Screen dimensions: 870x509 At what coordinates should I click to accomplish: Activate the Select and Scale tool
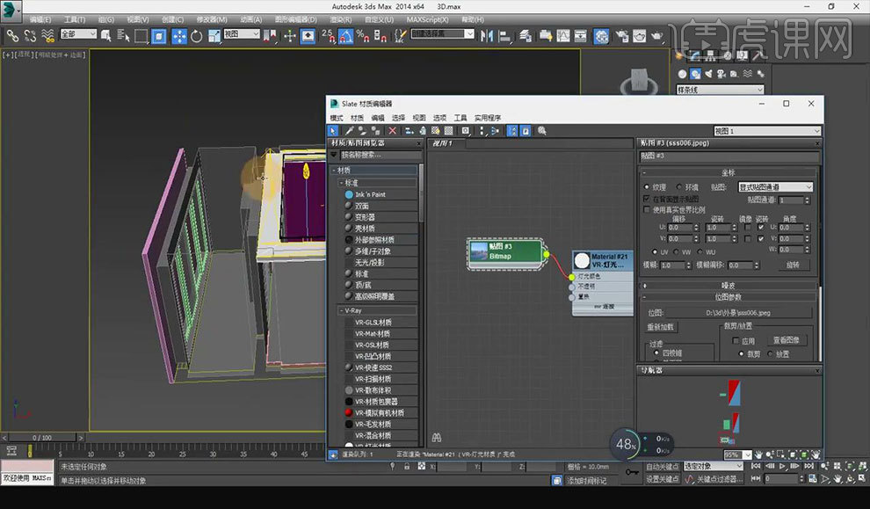tap(214, 37)
